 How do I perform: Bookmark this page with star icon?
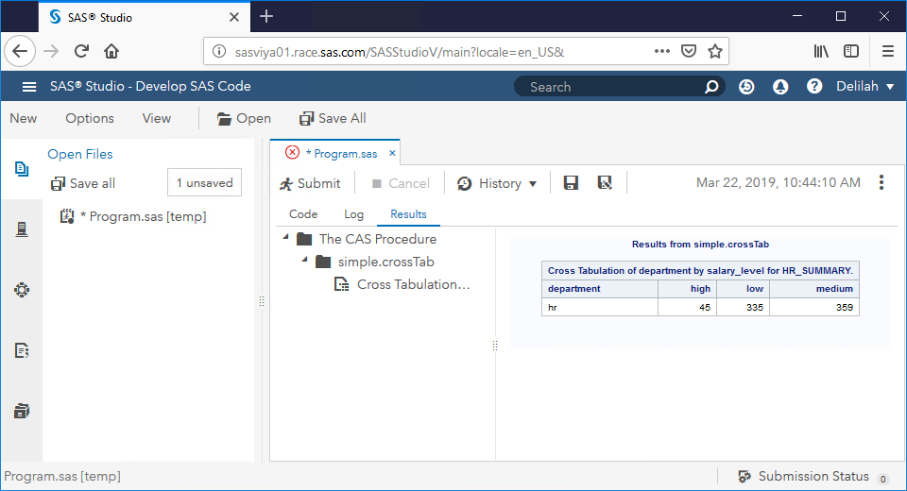coord(715,52)
